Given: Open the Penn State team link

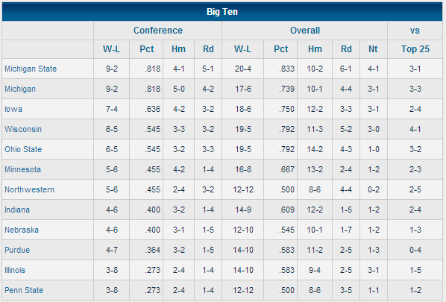Looking at the screenshot, I should 24,290.
